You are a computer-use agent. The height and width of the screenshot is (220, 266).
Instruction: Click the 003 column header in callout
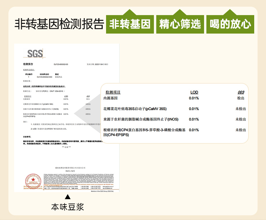(241, 92)
